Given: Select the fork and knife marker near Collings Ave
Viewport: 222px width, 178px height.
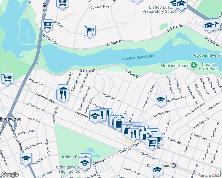Looking at the screenshot, I should pos(134,135).
